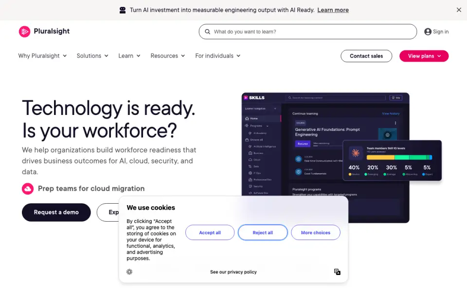
Task: Expand the For individuals menu
Action: (x=218, y=56)
